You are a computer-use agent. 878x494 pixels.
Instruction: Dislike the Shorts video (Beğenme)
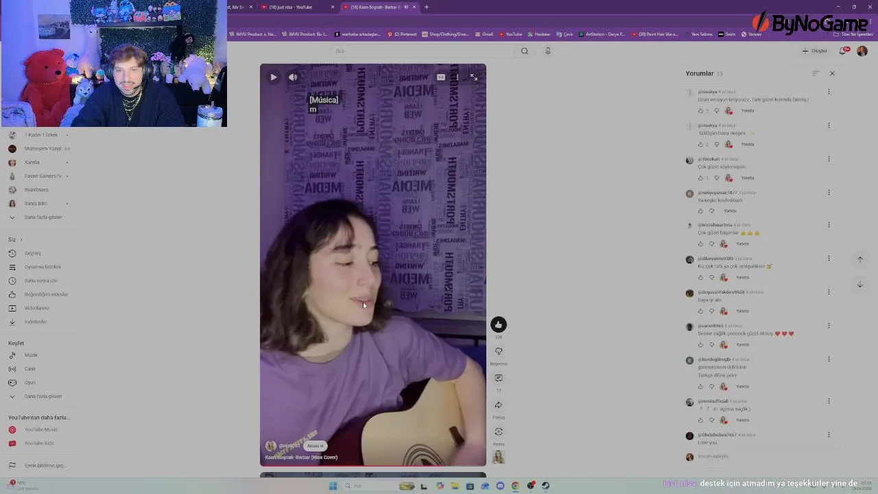(x=499, y=351)
